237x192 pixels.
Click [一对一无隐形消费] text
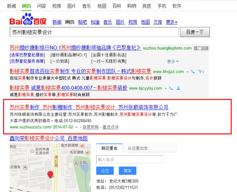pyautogui.click(x=109, y=61)
